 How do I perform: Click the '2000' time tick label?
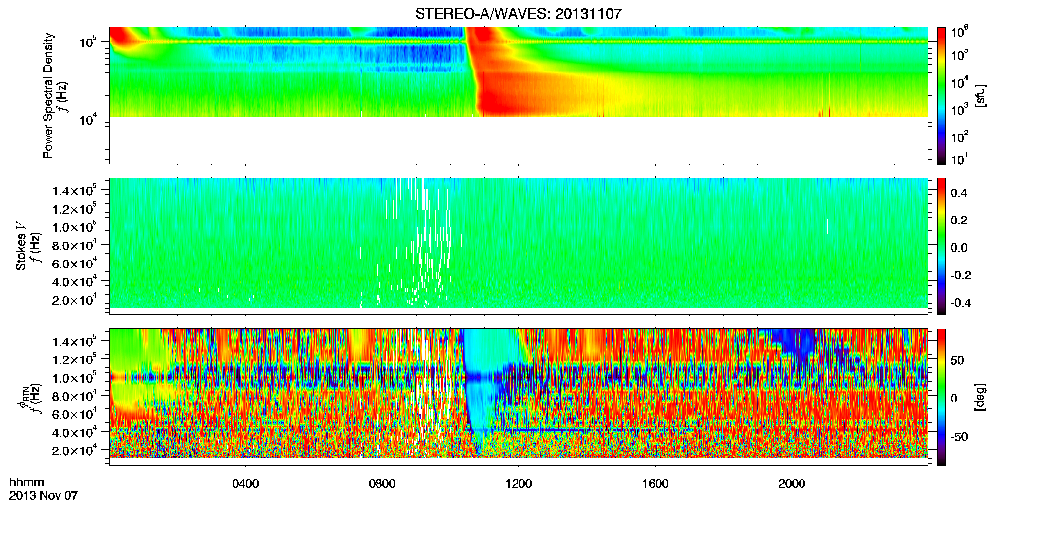792,484
